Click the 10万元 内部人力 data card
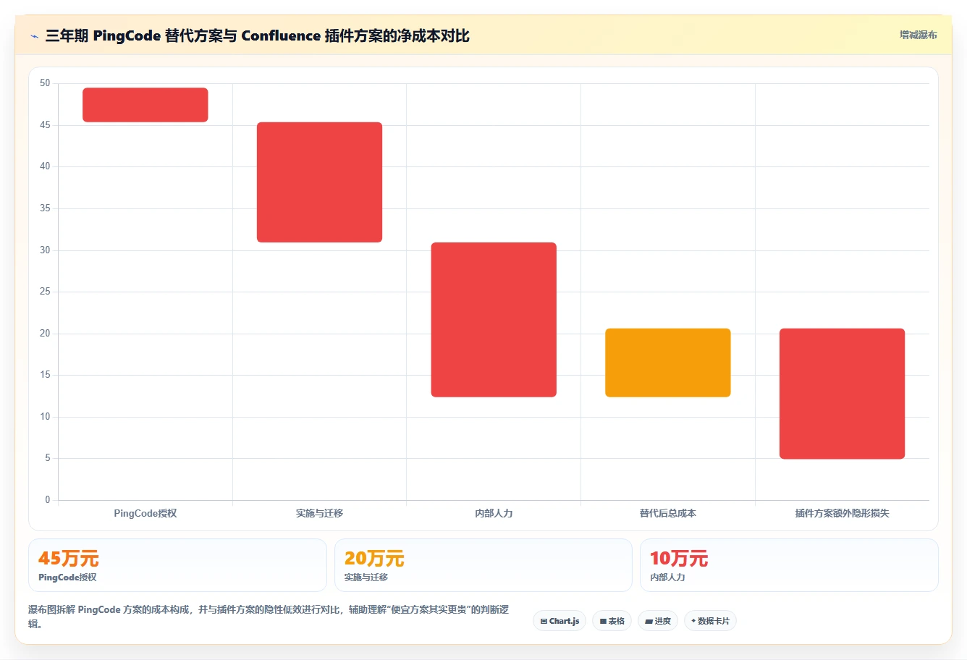 [x=789, y=565]
